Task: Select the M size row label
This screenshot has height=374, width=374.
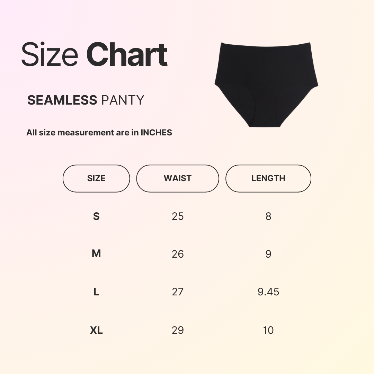Action: click(96, 254)
